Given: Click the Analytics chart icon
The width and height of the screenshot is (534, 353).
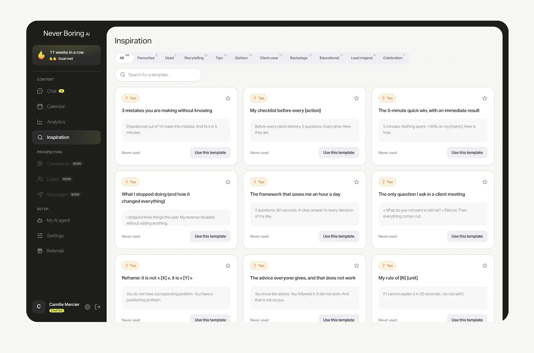Looking at the screenshot, I should tap(40, 122).
